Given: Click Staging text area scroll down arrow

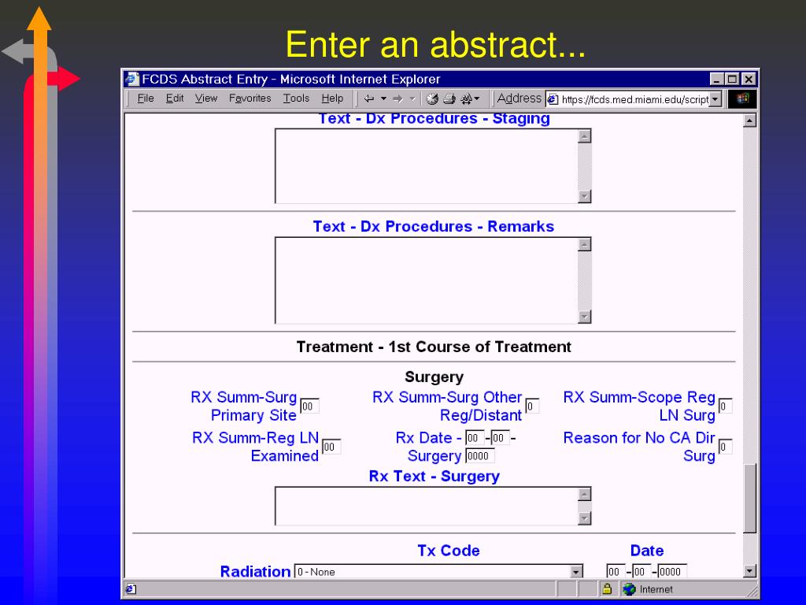Looking at the screenshot, I should pyautogui.click(x=585, y=196).
